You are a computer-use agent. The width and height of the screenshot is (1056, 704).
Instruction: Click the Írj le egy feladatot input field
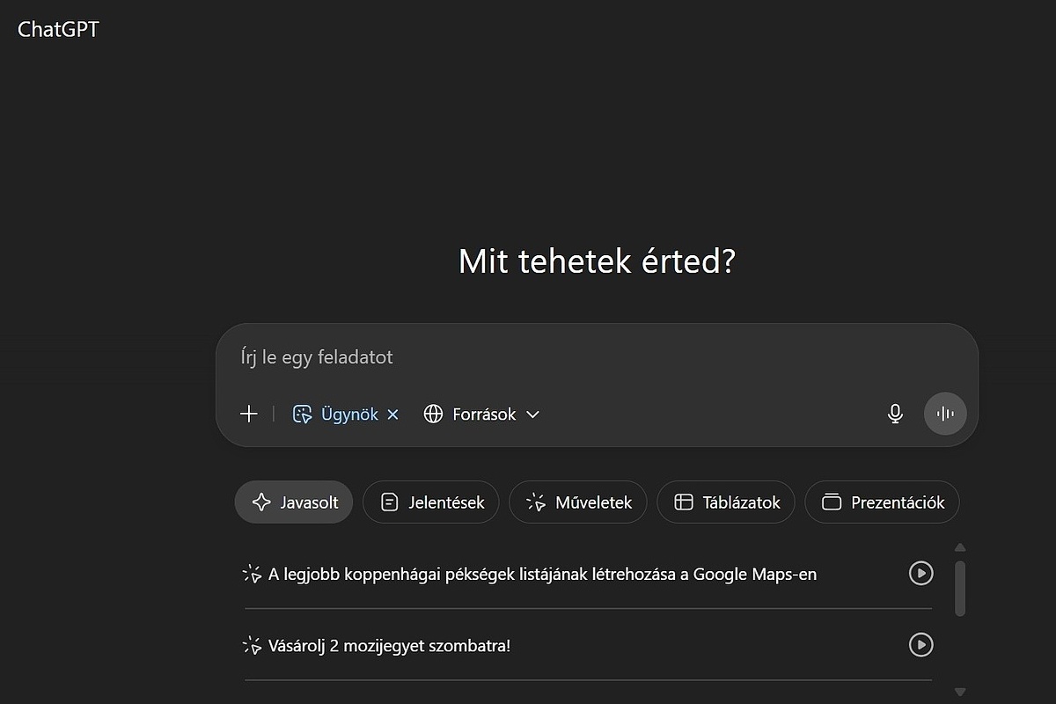528,357
